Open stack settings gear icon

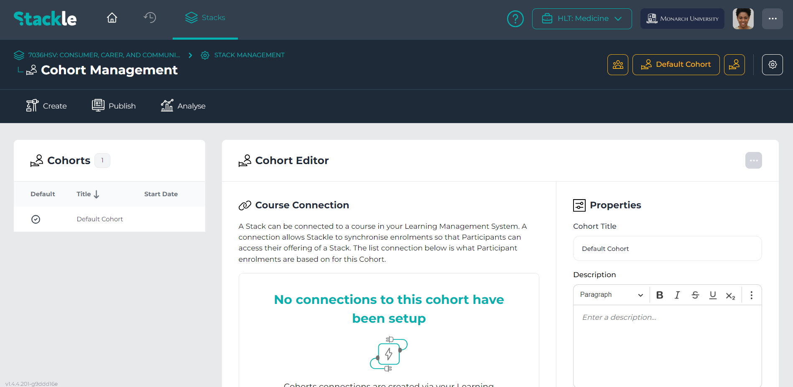(772, 64)
